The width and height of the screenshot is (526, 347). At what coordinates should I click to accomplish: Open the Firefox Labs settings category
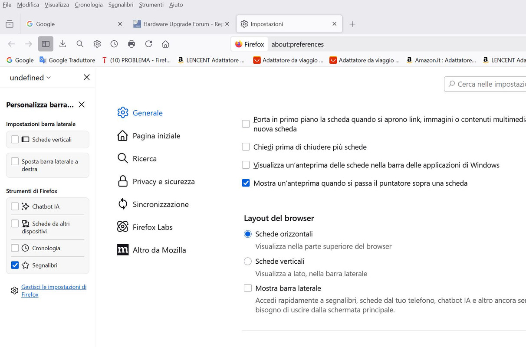(145, 227)
